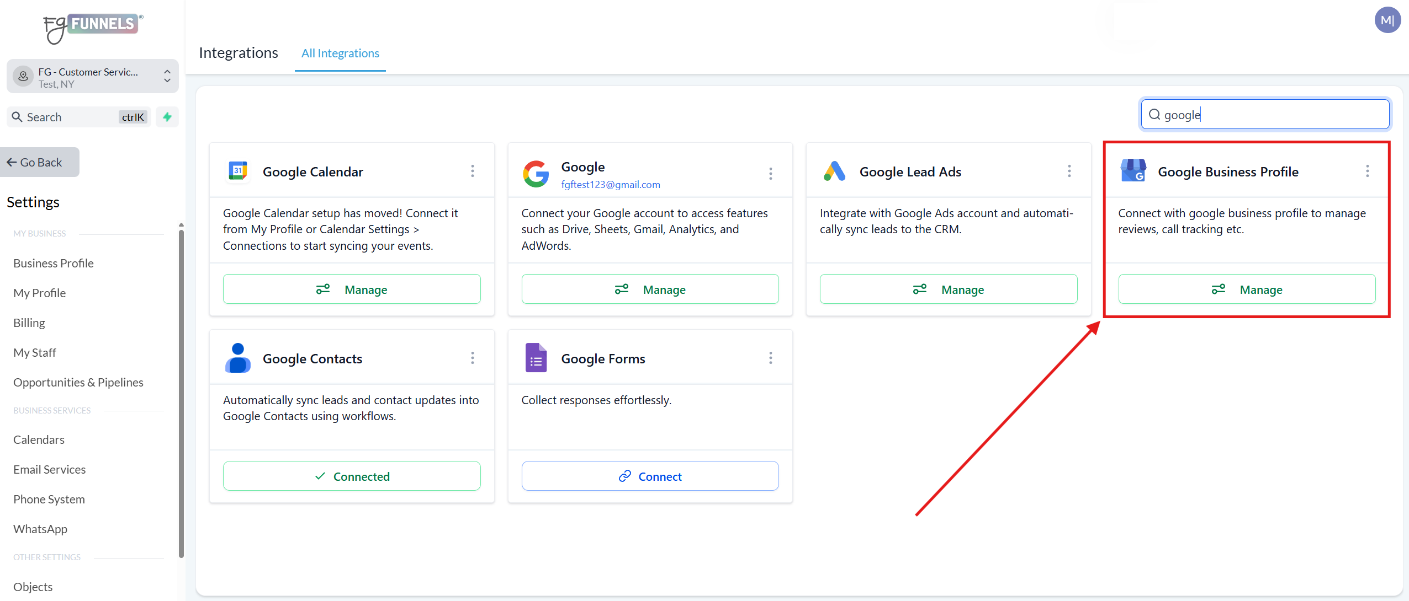Image resolution: width=1409 pixels, height=601 pixels.
Task: Click the Google Business Profile storefront icon
Action: pos(1133,171)
